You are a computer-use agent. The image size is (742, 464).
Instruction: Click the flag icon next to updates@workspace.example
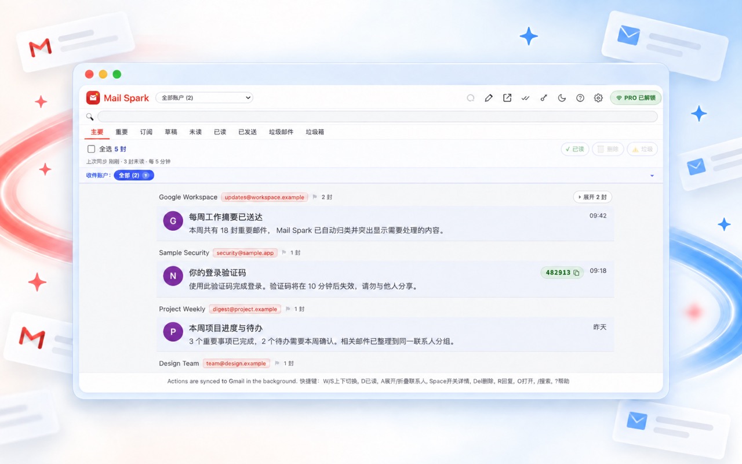[315, 197]
